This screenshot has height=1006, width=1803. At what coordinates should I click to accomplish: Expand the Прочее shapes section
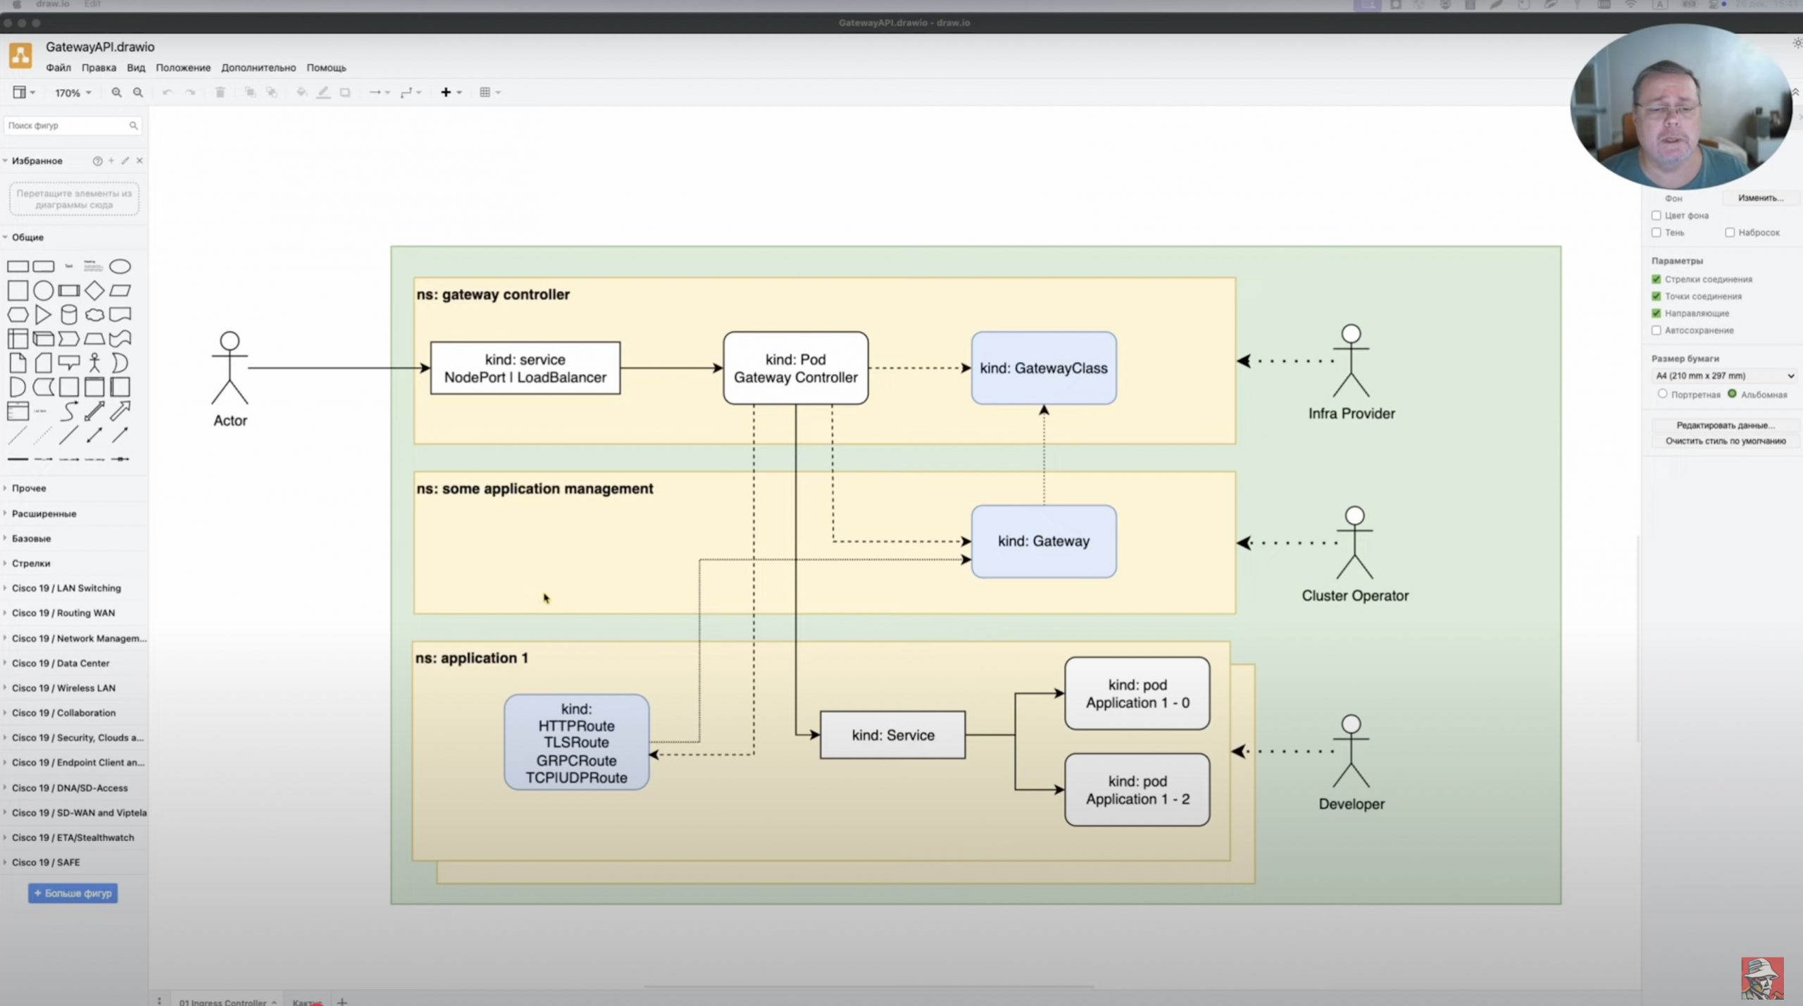pos(29,488)
